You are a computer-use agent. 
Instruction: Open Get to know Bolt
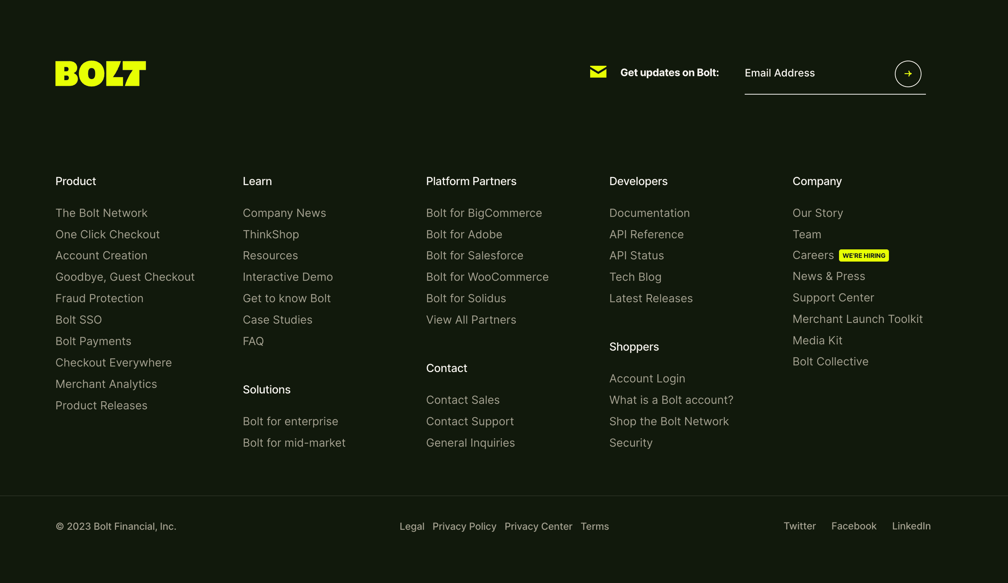[x=287, y=299]
